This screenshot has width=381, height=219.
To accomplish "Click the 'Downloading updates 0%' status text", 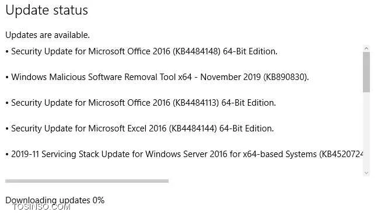I will pos(55,200).
